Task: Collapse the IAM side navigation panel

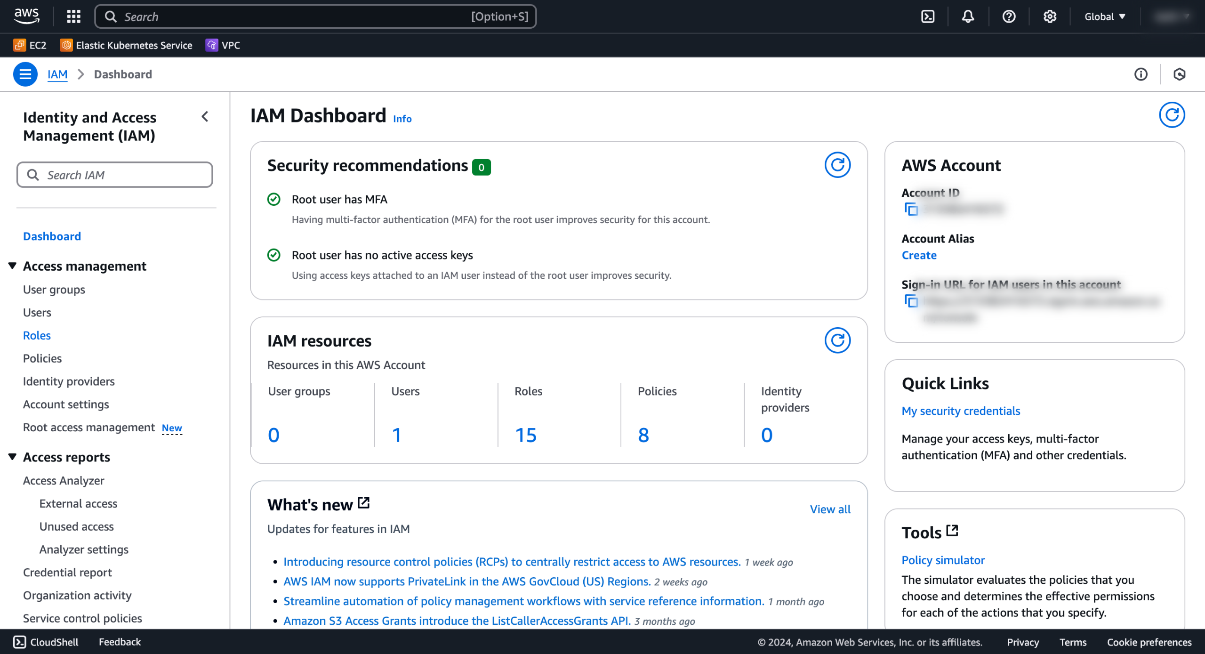Action: click(205, 117)
